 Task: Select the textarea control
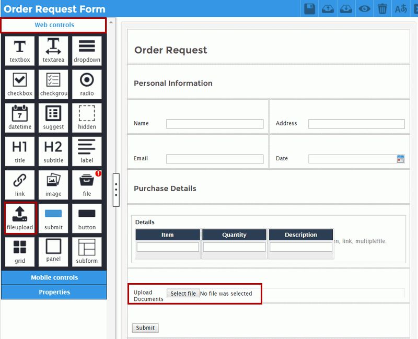[53, 51]
